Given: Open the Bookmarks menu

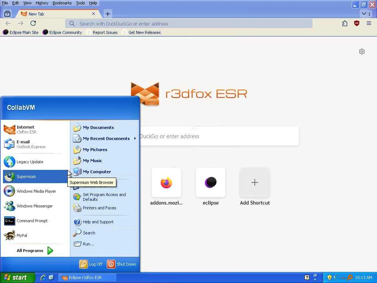Looking at the screenshot, I should (x=62, y=3).
